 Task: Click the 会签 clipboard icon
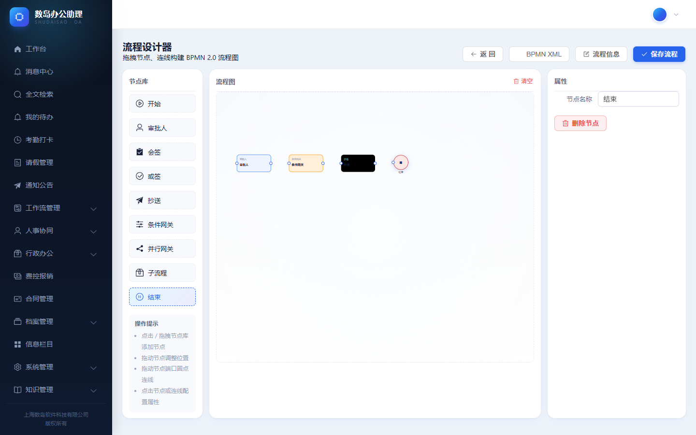(140, 152)
